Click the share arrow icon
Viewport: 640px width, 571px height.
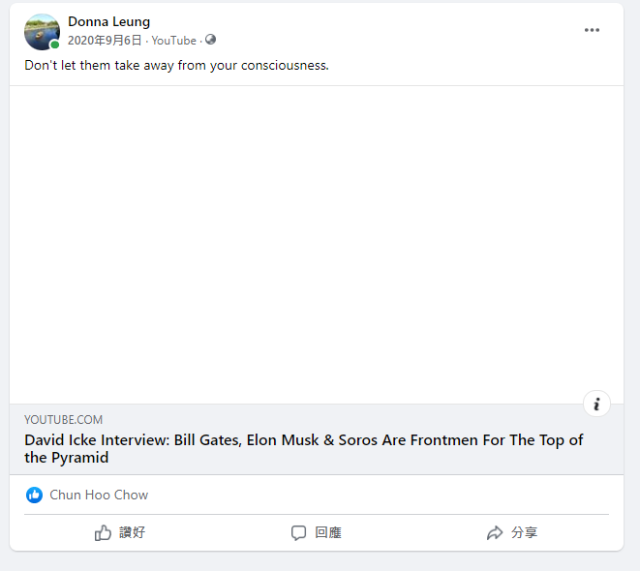click(495, 532)
